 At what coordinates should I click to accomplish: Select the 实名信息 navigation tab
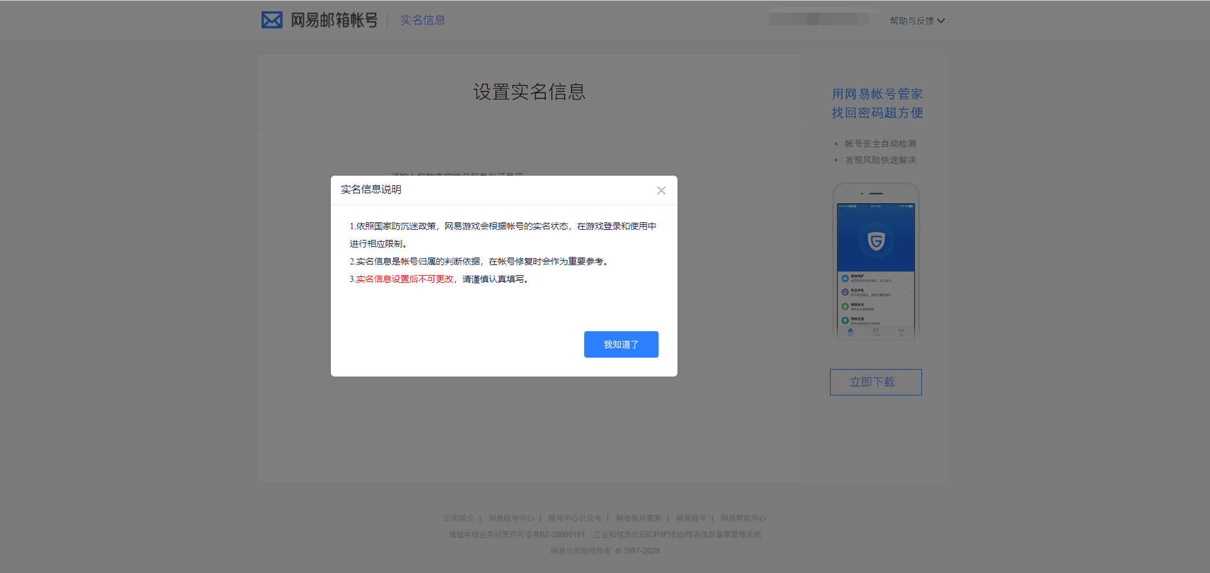click(422, 20)
